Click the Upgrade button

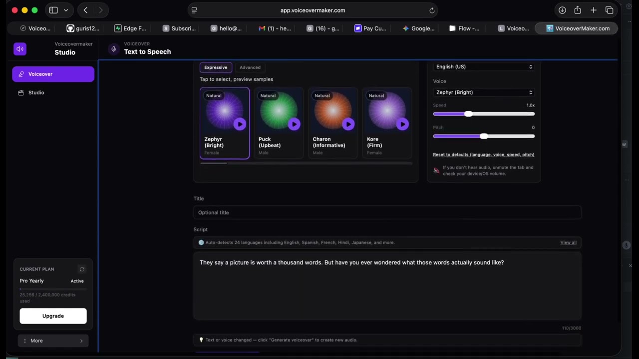pyautogui.click(x=53, y=316)
